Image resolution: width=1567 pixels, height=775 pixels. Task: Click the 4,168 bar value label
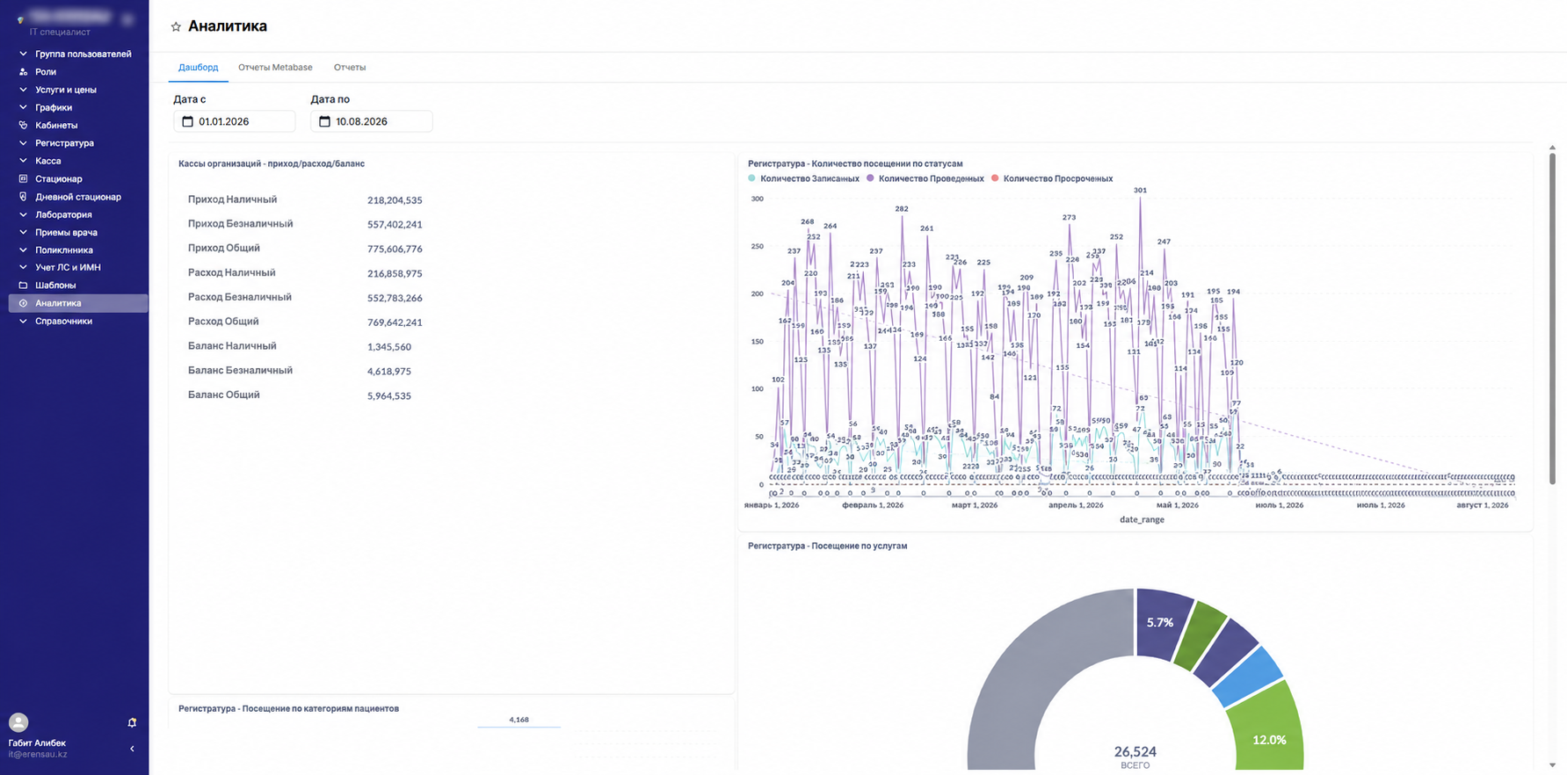(x=519, y=720)
